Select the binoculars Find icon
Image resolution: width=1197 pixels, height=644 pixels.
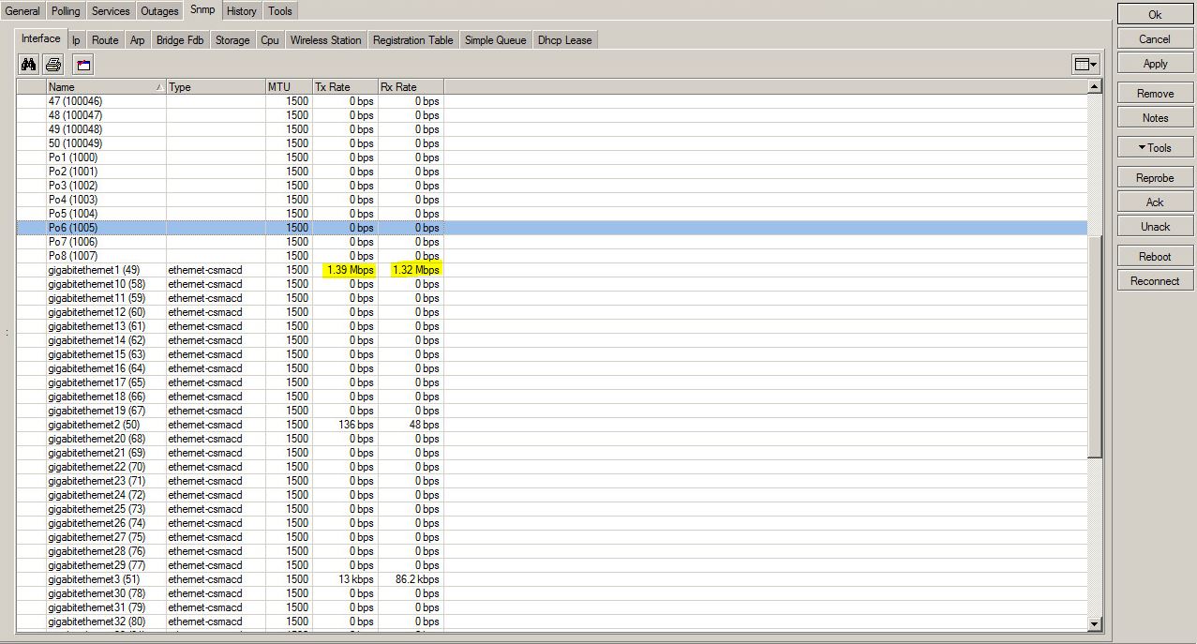click(27, 64)
